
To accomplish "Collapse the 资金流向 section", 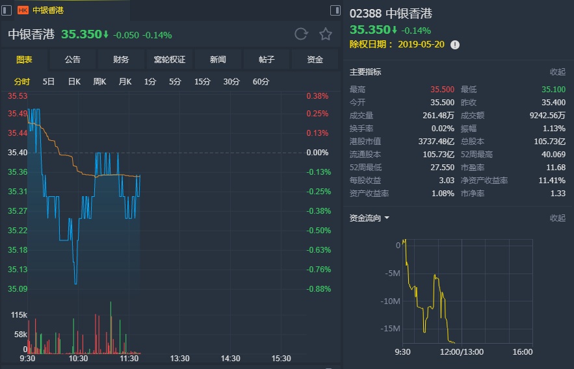I will point(558,218).
